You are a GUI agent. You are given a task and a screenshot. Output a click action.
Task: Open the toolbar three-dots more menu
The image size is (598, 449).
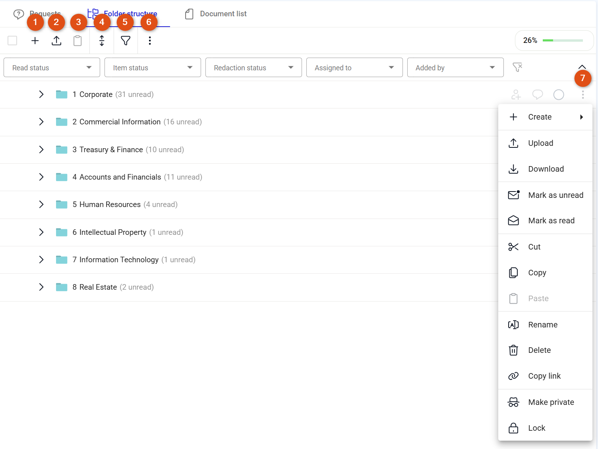(x=150, y=41)
